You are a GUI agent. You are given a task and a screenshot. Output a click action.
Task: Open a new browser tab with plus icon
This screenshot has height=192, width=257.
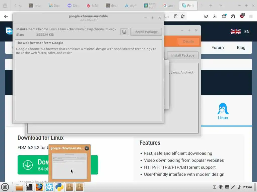pos(211,5)
